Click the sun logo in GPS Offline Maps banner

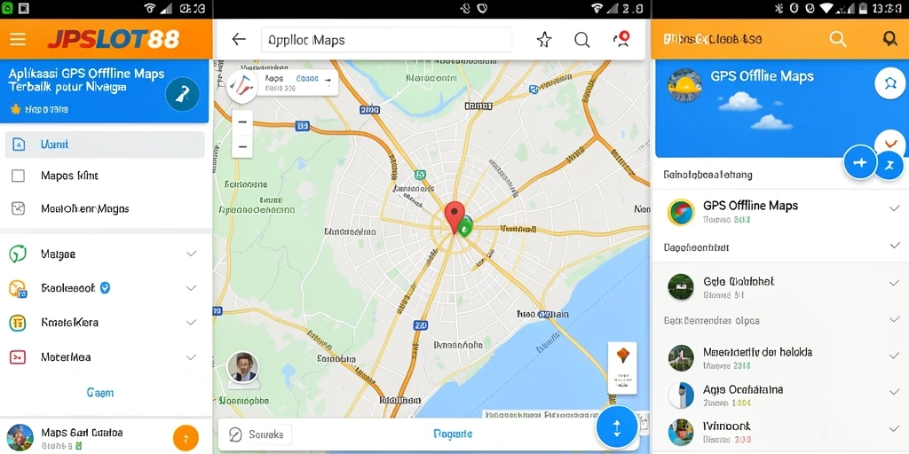coord(684,86)
